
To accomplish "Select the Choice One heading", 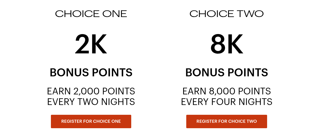I will [x=91, y=14].
